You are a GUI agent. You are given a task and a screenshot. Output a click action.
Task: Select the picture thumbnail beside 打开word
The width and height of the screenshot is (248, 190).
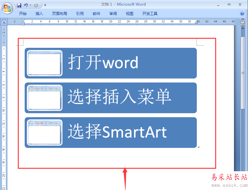45,63
